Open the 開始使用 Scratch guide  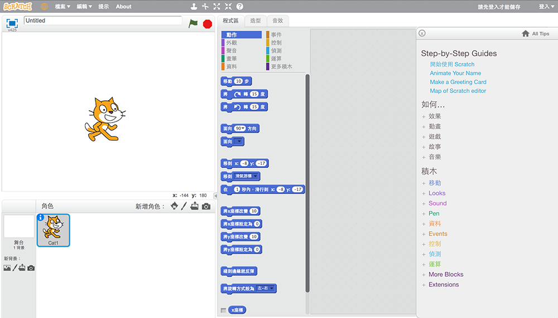(452, 64)
